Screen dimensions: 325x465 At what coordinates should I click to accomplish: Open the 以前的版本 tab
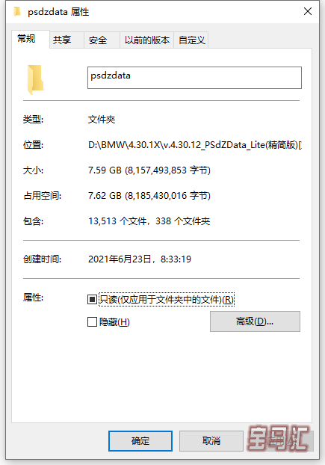146,40
